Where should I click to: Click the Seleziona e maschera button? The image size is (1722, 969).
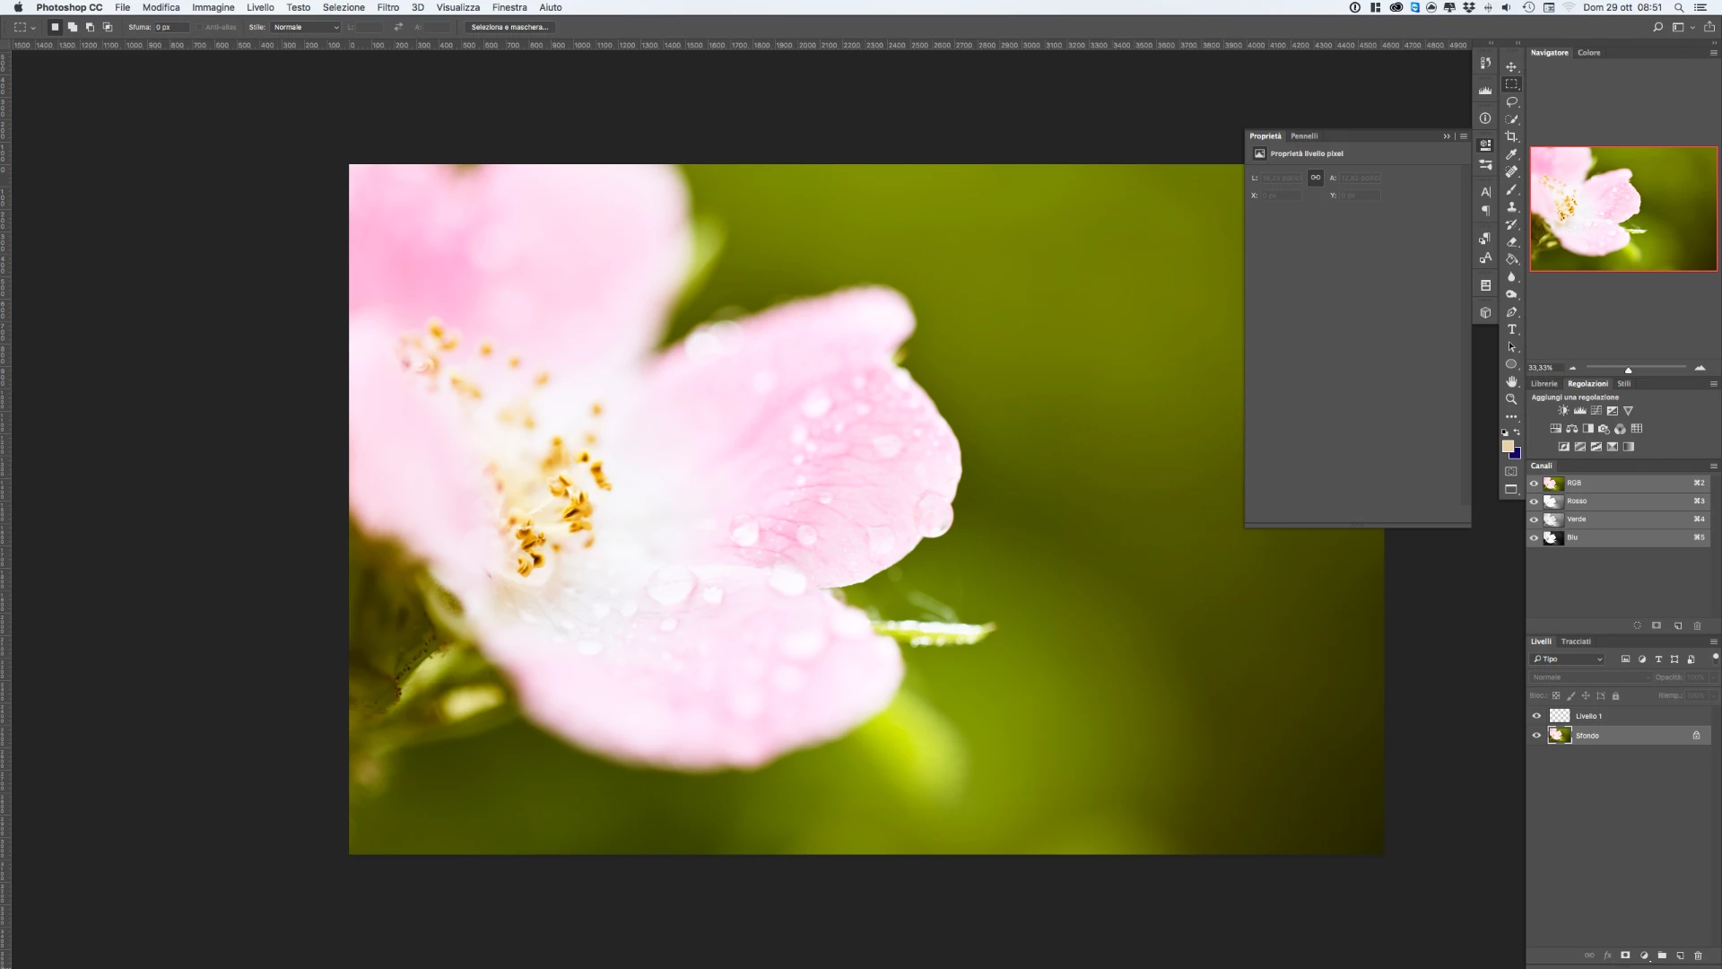[x=509, y=27]
